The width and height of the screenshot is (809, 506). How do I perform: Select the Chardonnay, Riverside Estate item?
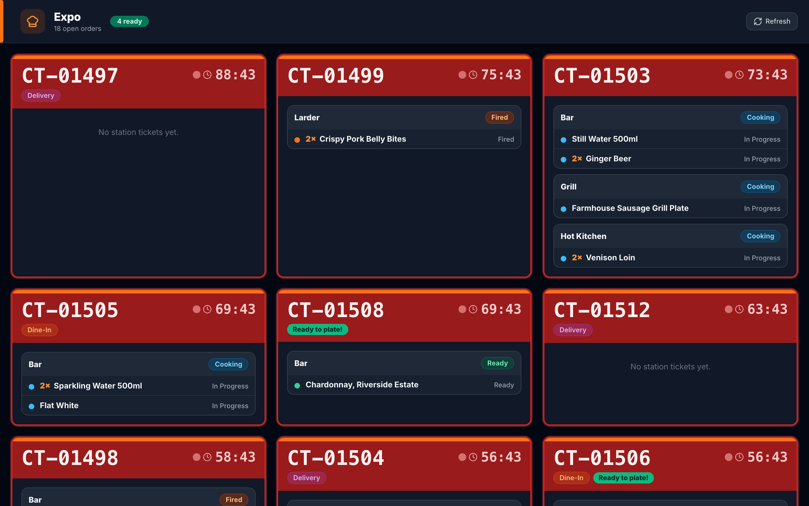coord(404,385)
